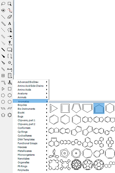Click the Templates stamp tool

tap(10, 82)
